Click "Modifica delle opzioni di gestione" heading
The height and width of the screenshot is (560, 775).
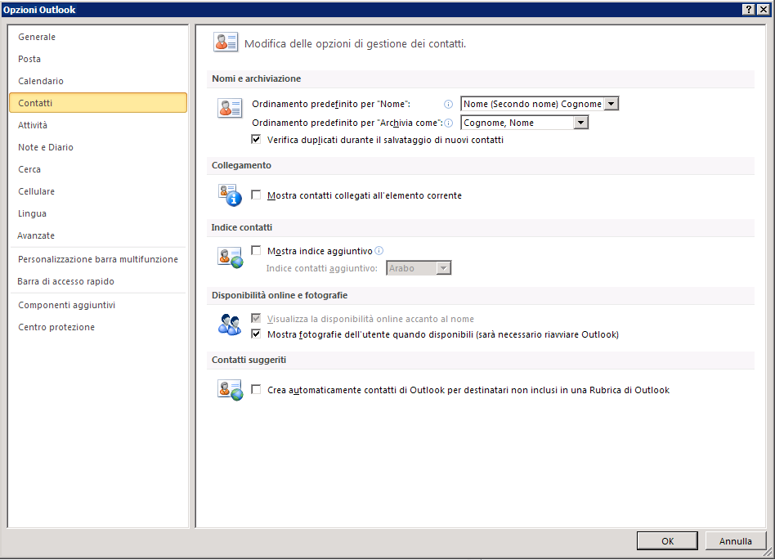click(x=355, y=43)
